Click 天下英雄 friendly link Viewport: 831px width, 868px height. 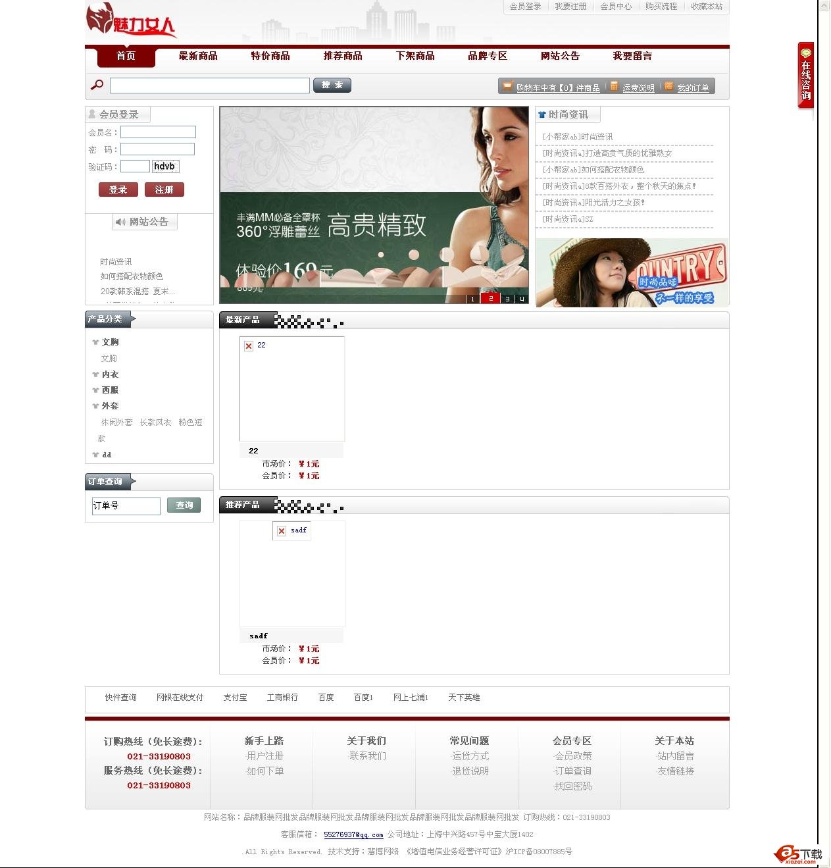(x=464, y=698)
